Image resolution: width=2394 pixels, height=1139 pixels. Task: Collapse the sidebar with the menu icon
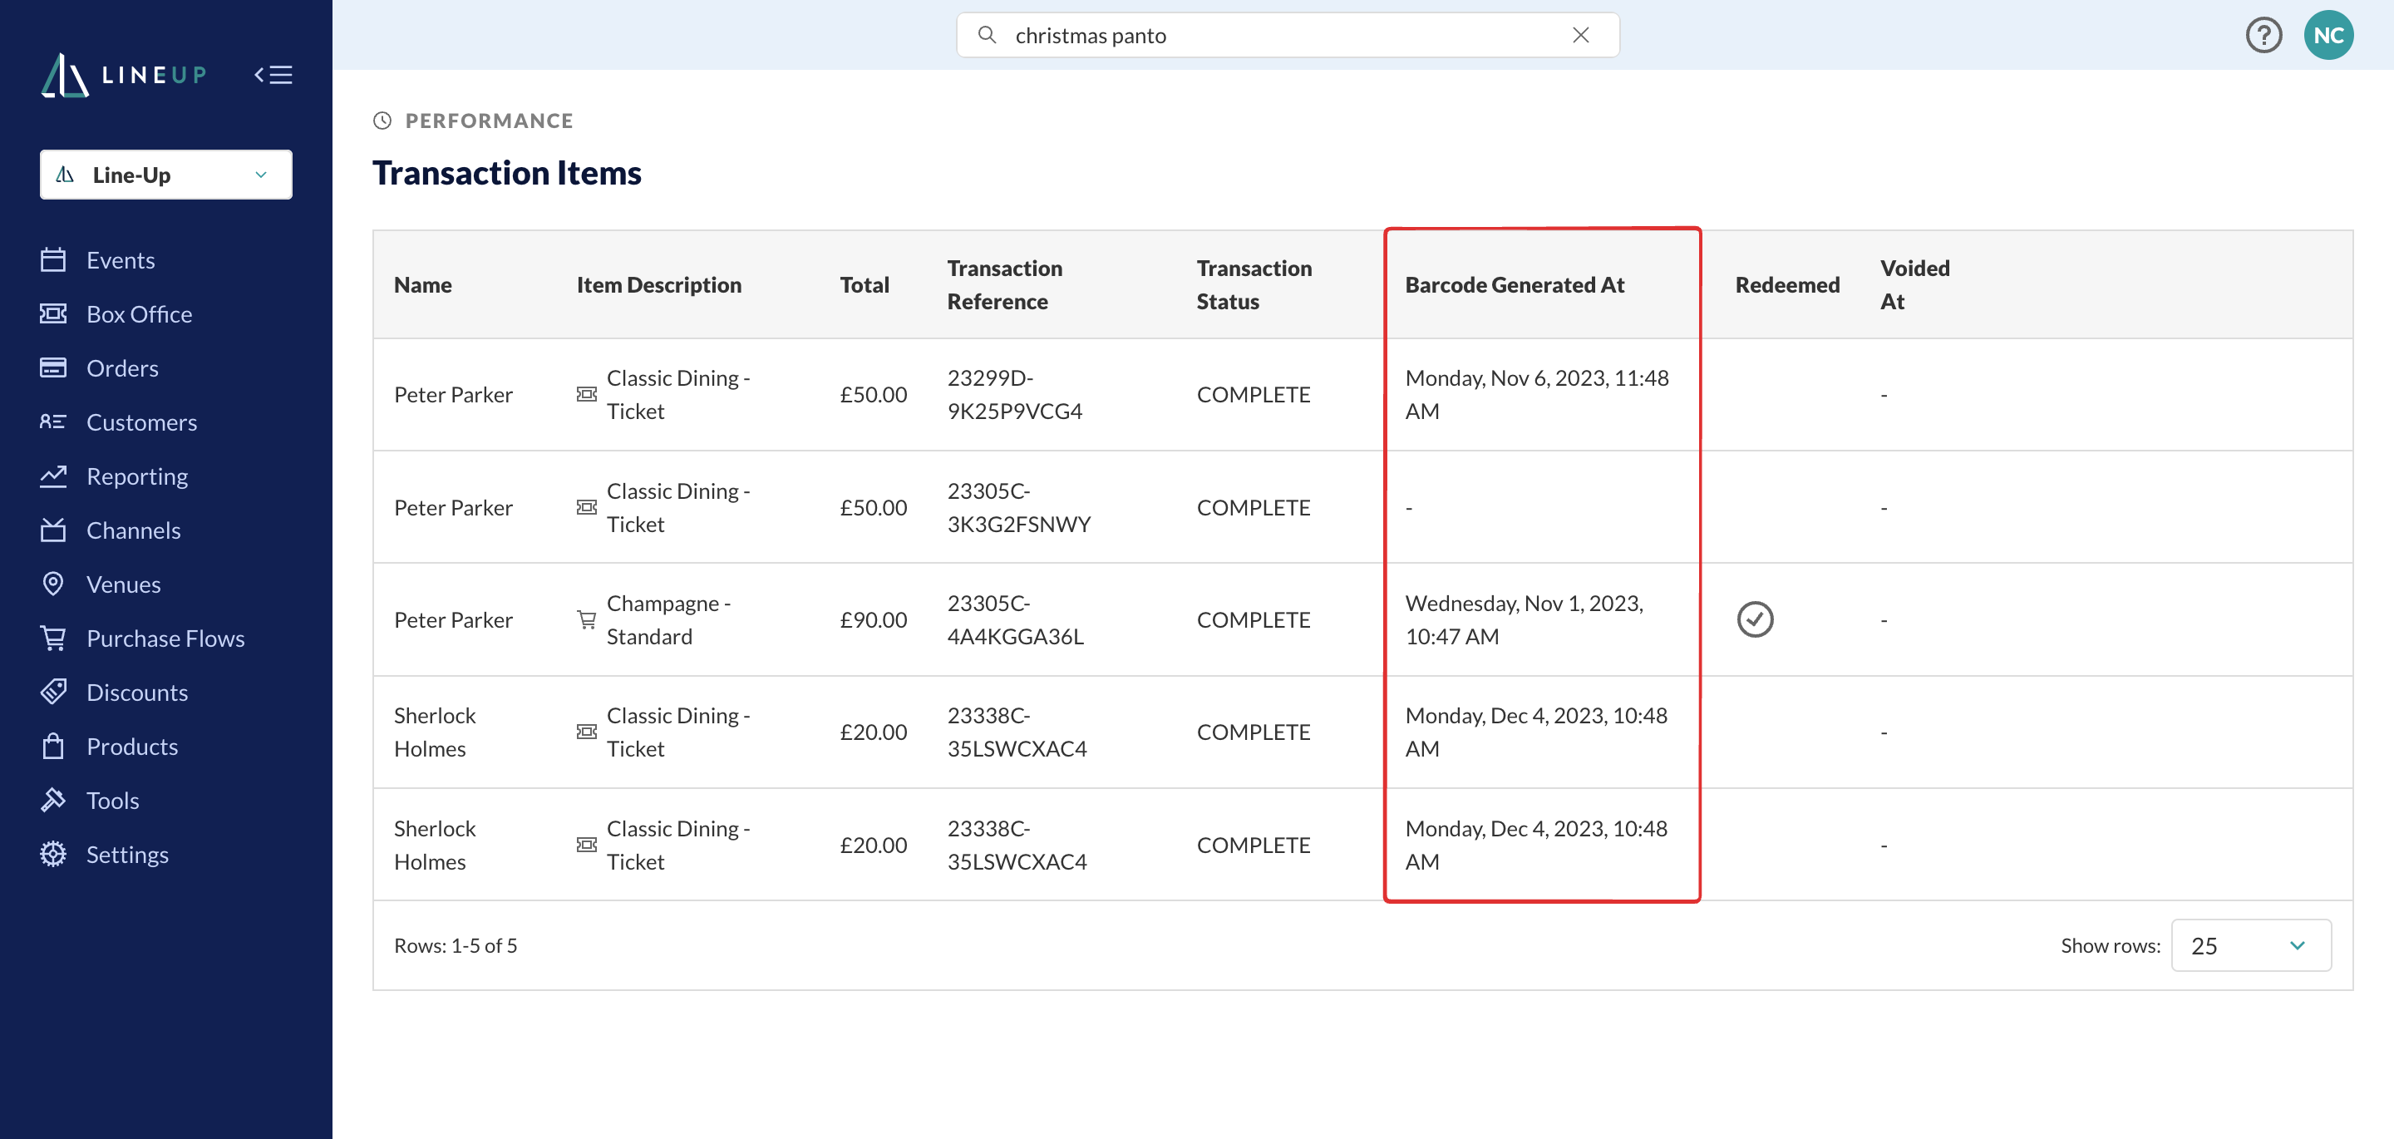click(273, 74)
